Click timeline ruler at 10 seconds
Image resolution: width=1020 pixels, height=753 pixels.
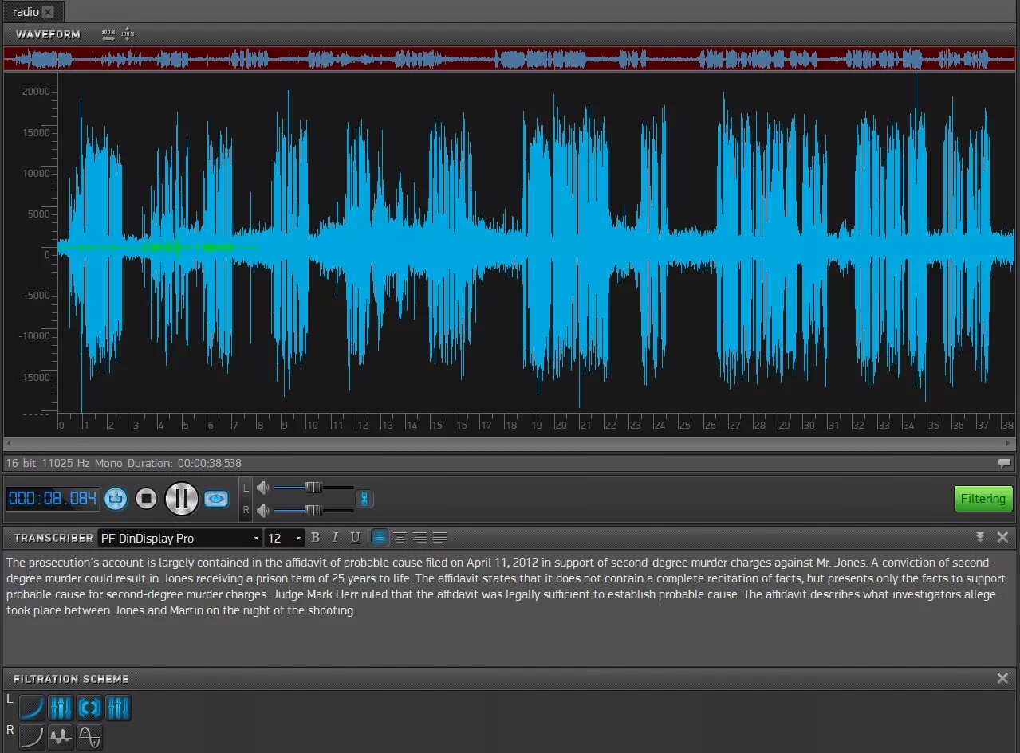(313, 426)
